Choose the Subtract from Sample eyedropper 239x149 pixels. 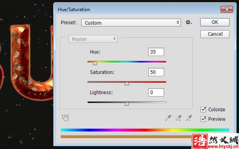pyautogui.click(x=189, y=118)
